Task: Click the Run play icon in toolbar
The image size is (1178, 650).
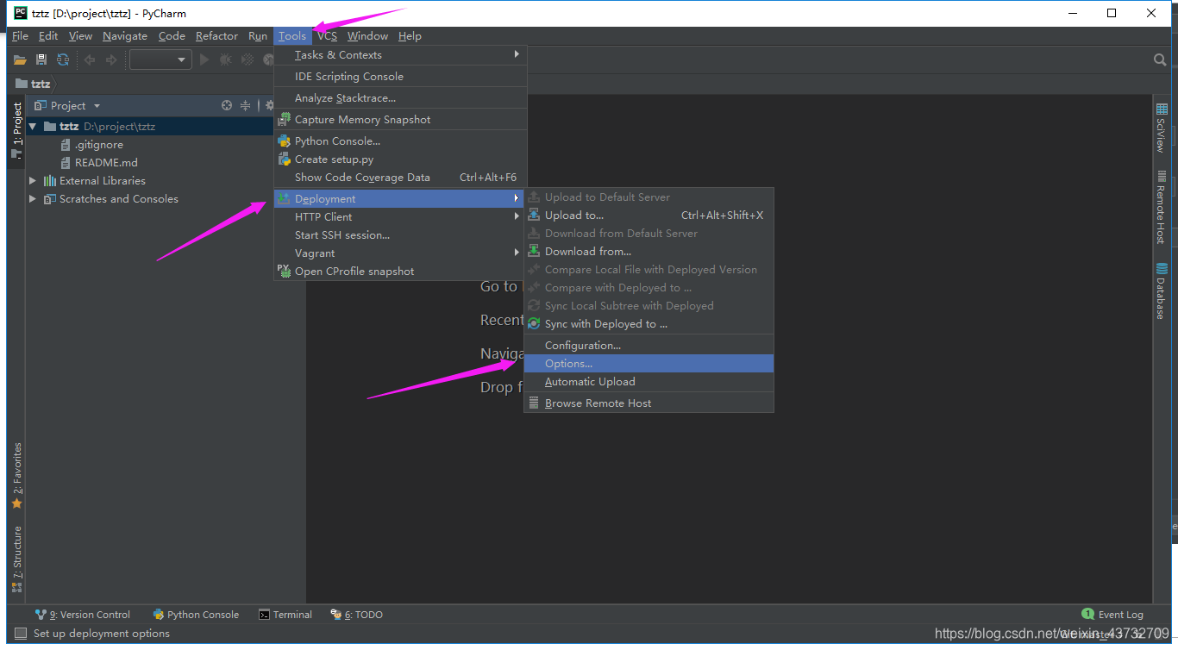Action: tap(204, 59)
